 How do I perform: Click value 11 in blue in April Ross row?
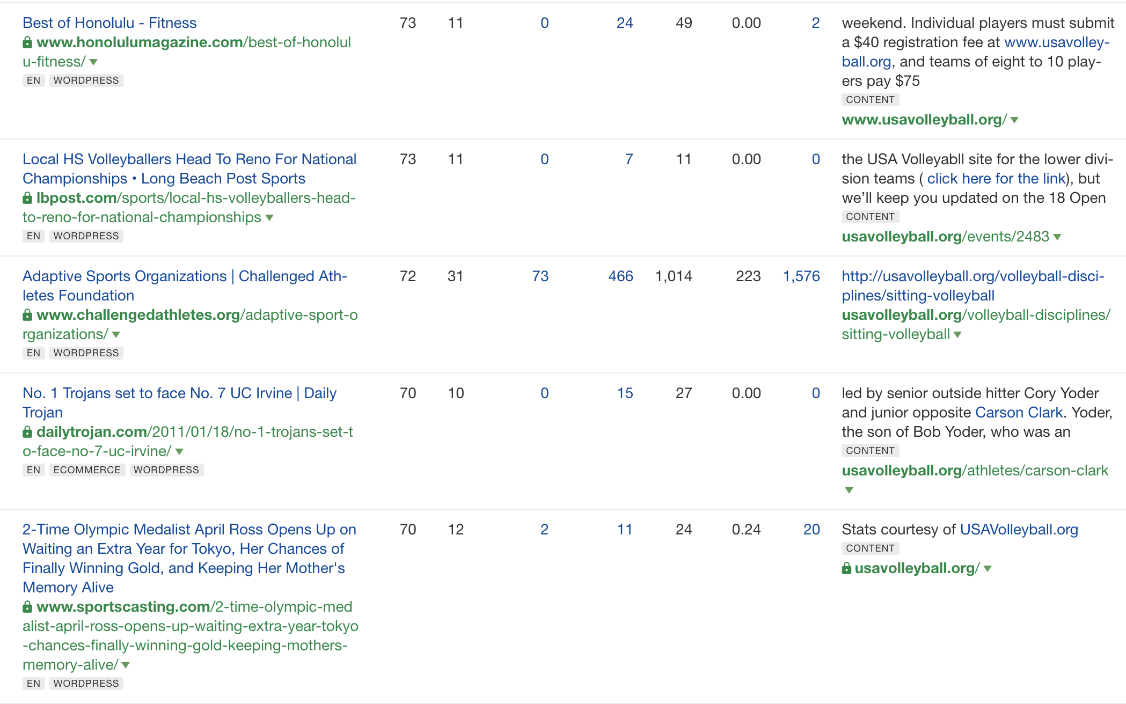pos(625,530)
